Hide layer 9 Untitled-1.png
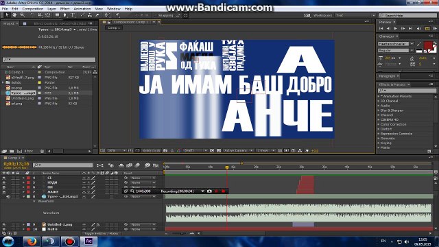This screenshot has width=439, height=247. (x=4, y=224)
